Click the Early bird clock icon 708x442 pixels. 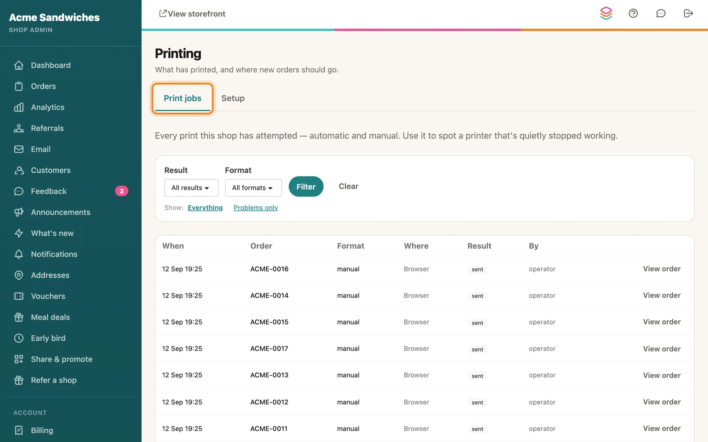[19, 338]
